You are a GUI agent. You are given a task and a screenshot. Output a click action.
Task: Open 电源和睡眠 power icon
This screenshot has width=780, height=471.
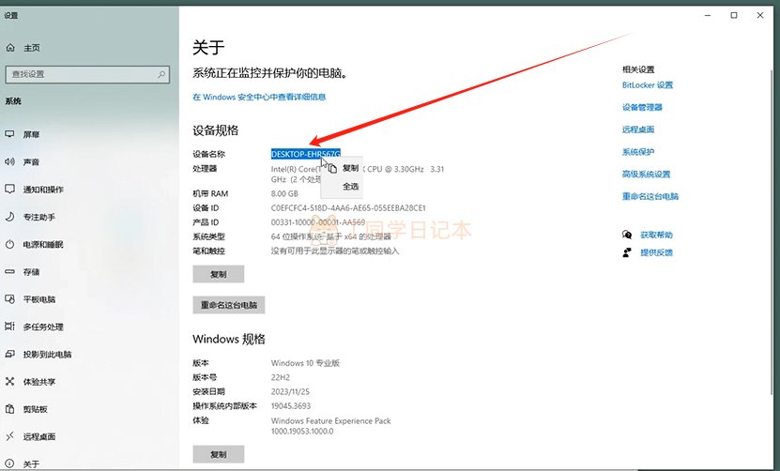click(x=9, y=244)
